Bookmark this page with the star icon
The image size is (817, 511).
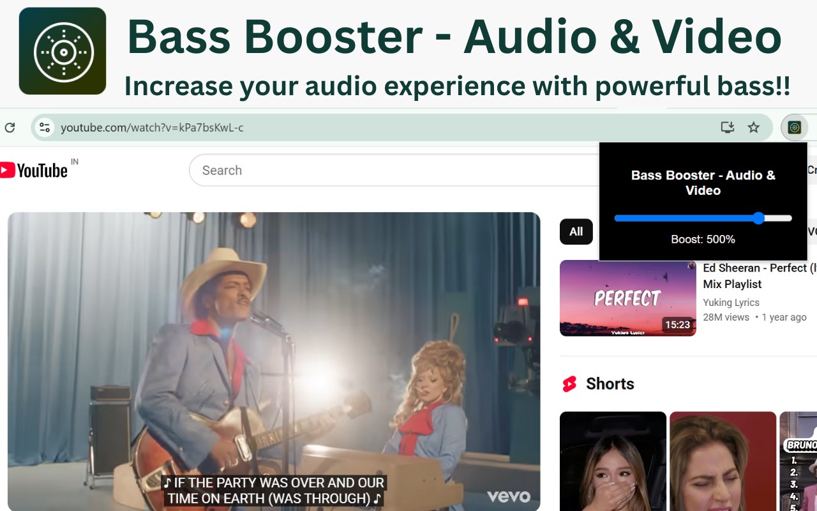click(754, 128)
